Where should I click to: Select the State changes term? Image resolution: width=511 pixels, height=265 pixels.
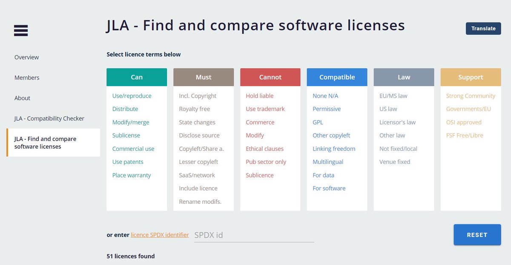point(197,122)
